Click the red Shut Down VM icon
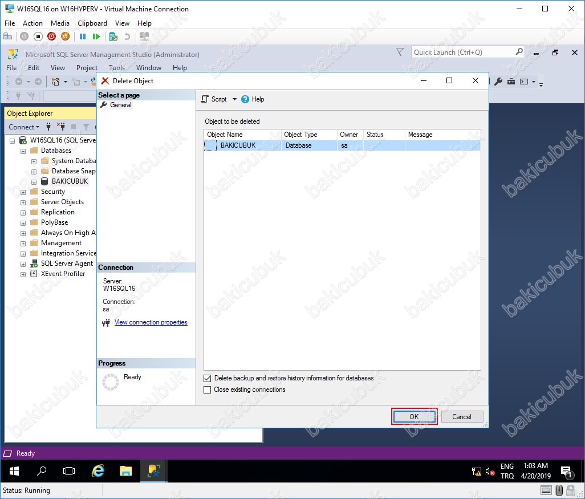 (x=51, y=36)
